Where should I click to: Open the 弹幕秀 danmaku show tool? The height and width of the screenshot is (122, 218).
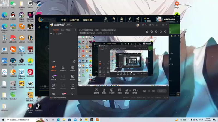pyautogui.click(x=72, y=86)
